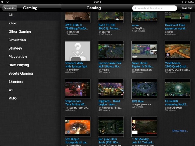The height and width of the screenshot is (146, 195).
Task: Choose the Strategy category
Action: (x=30, y=48)
